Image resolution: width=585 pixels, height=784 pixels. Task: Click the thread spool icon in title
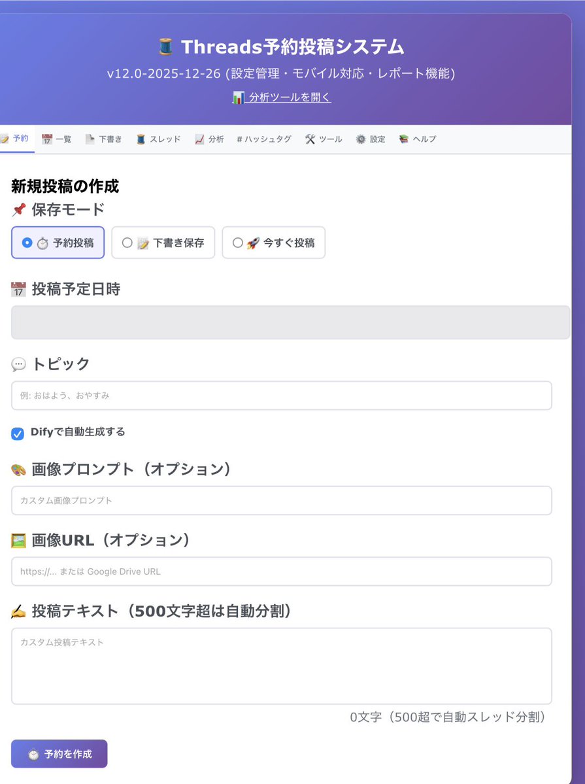(x=165, y=47)
